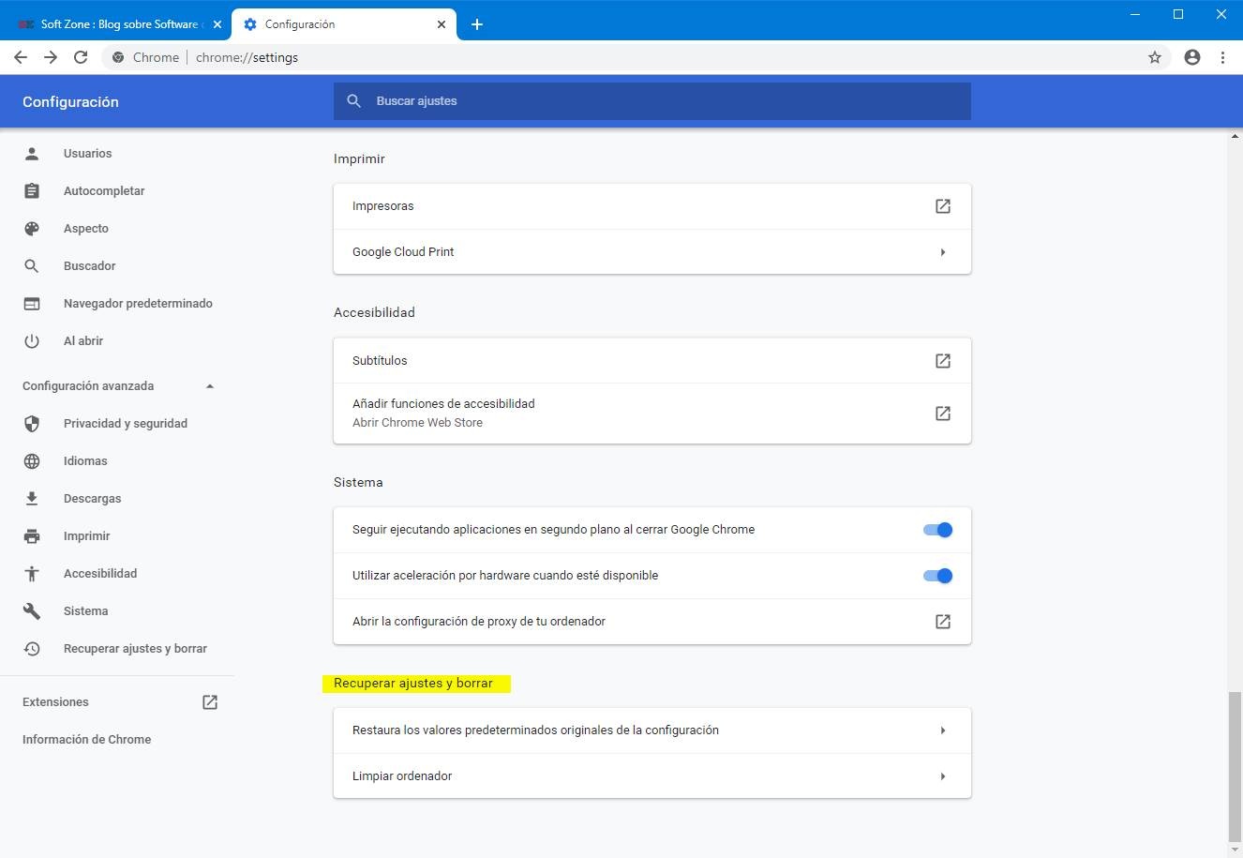Click the Subtítulos external link icon
The height and width of the screenshot is (858, 1243).
pos(943,361)
